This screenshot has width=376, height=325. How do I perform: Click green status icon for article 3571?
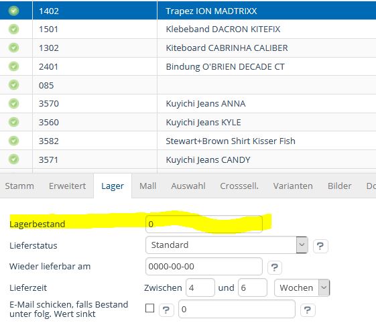click(13, 159)
